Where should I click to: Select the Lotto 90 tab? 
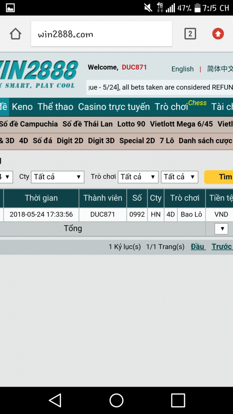(x=131, y=124)
